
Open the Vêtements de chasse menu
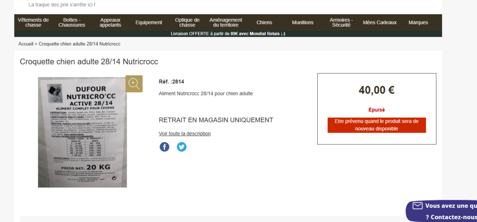pyautogui.click(x=33, y=22)
